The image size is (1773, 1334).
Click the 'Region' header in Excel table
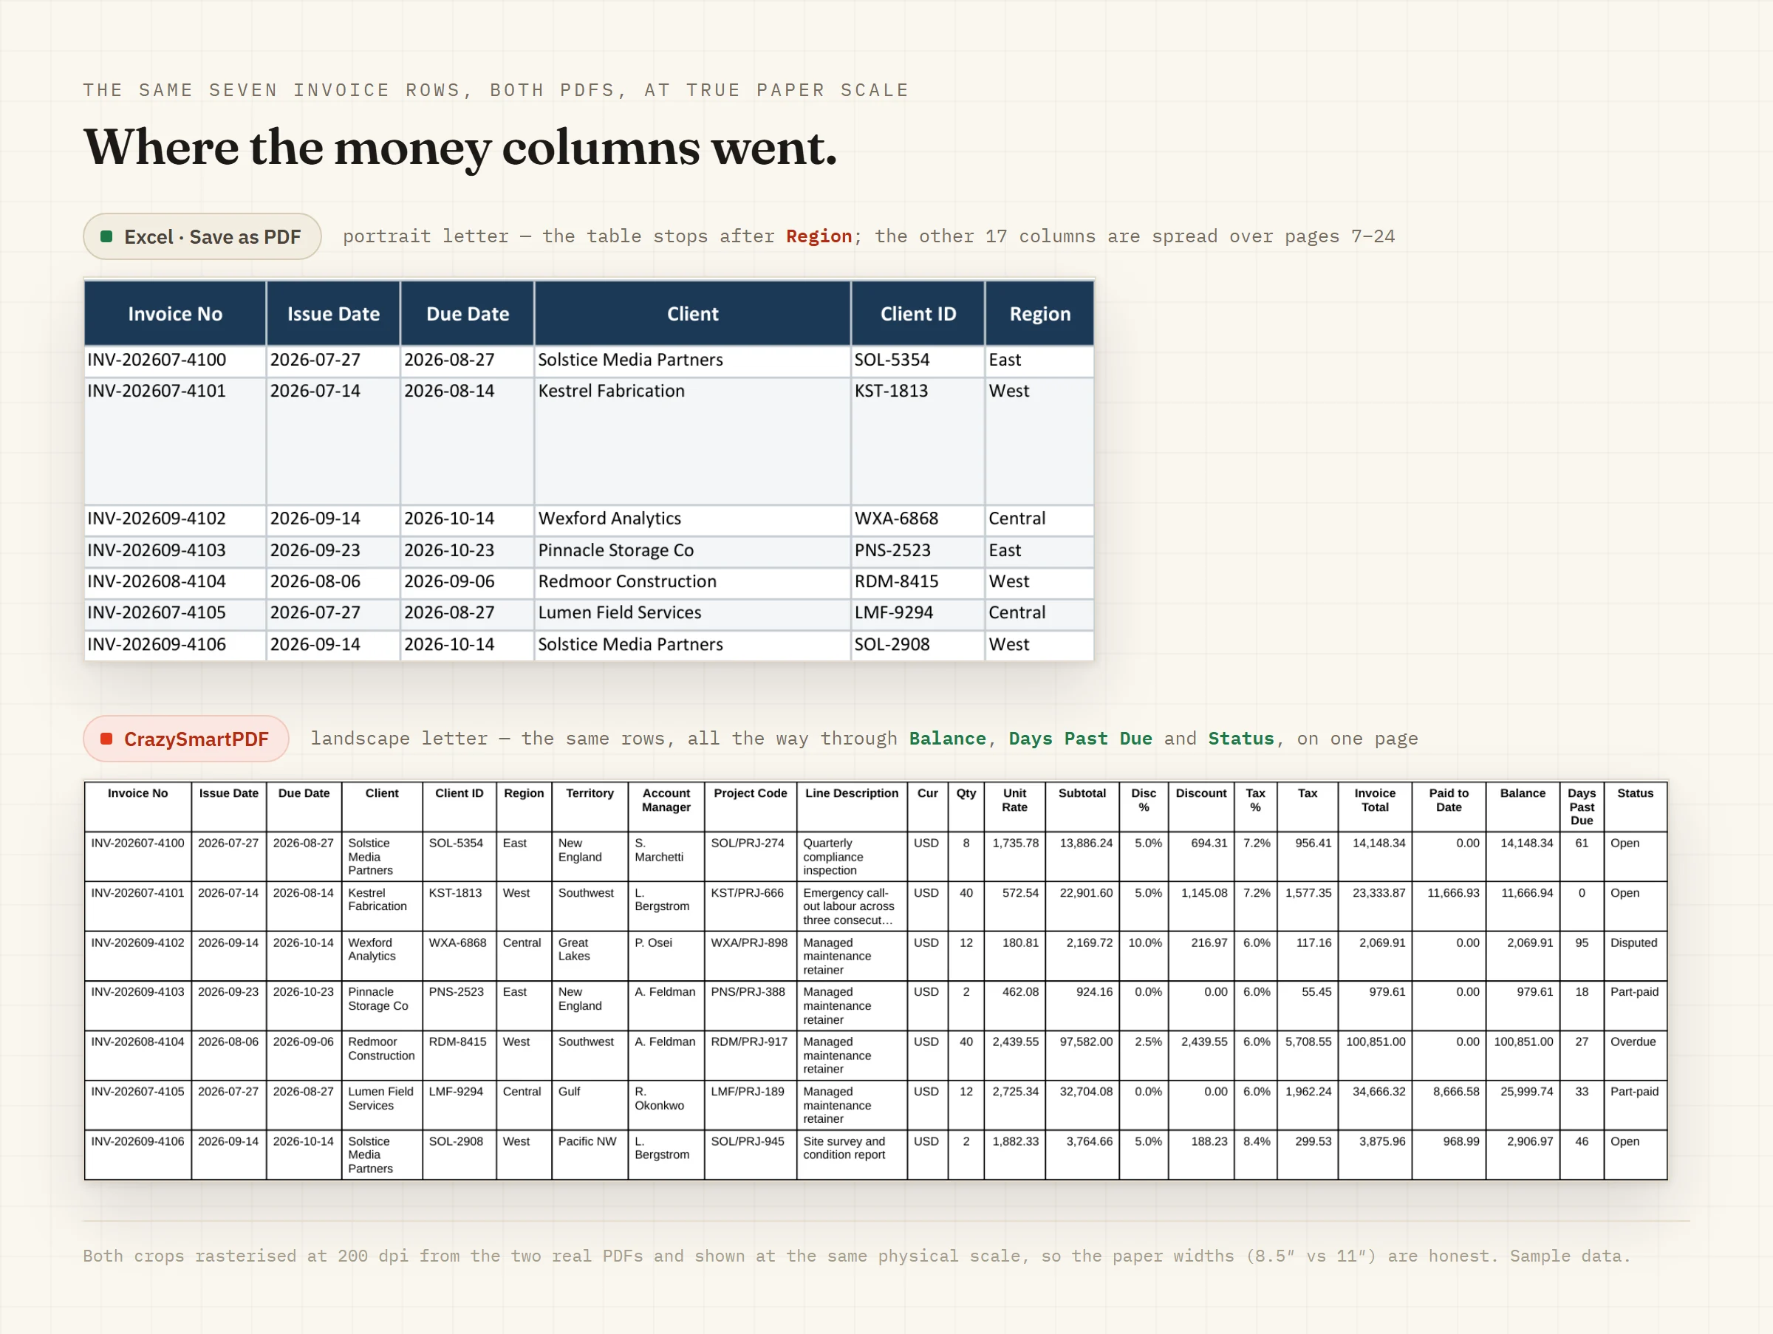[x=1039, y=314]
